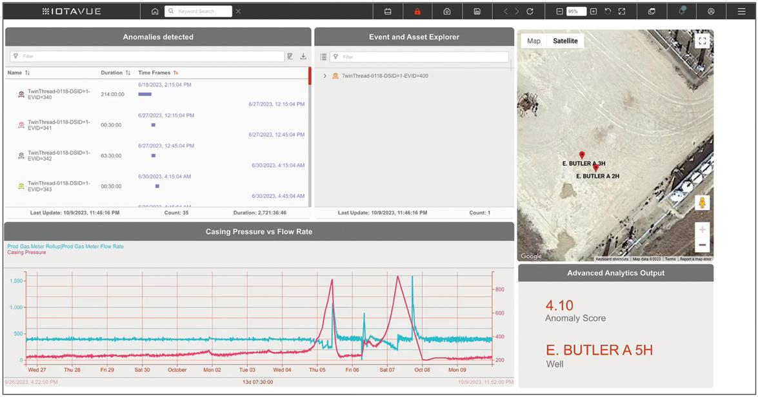The height and width of the screenshot is (397, 758).
Task: Sort anomalies by Duration column
Action: [115, 73]
